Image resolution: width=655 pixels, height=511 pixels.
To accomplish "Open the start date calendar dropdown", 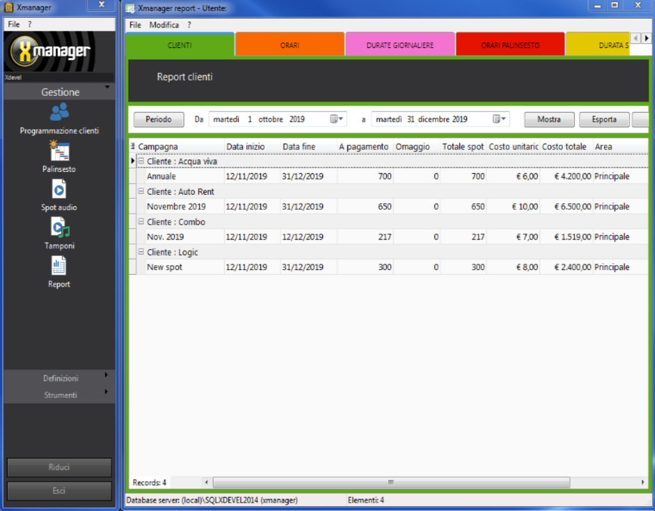I will pyautogui.click(x=337, y=119).
